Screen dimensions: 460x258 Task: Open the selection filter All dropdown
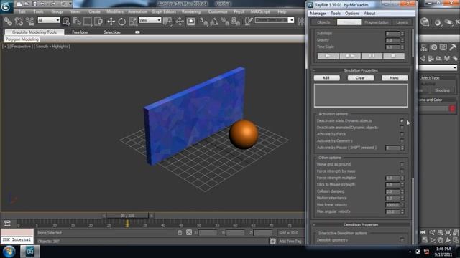[x=49, y=20]
